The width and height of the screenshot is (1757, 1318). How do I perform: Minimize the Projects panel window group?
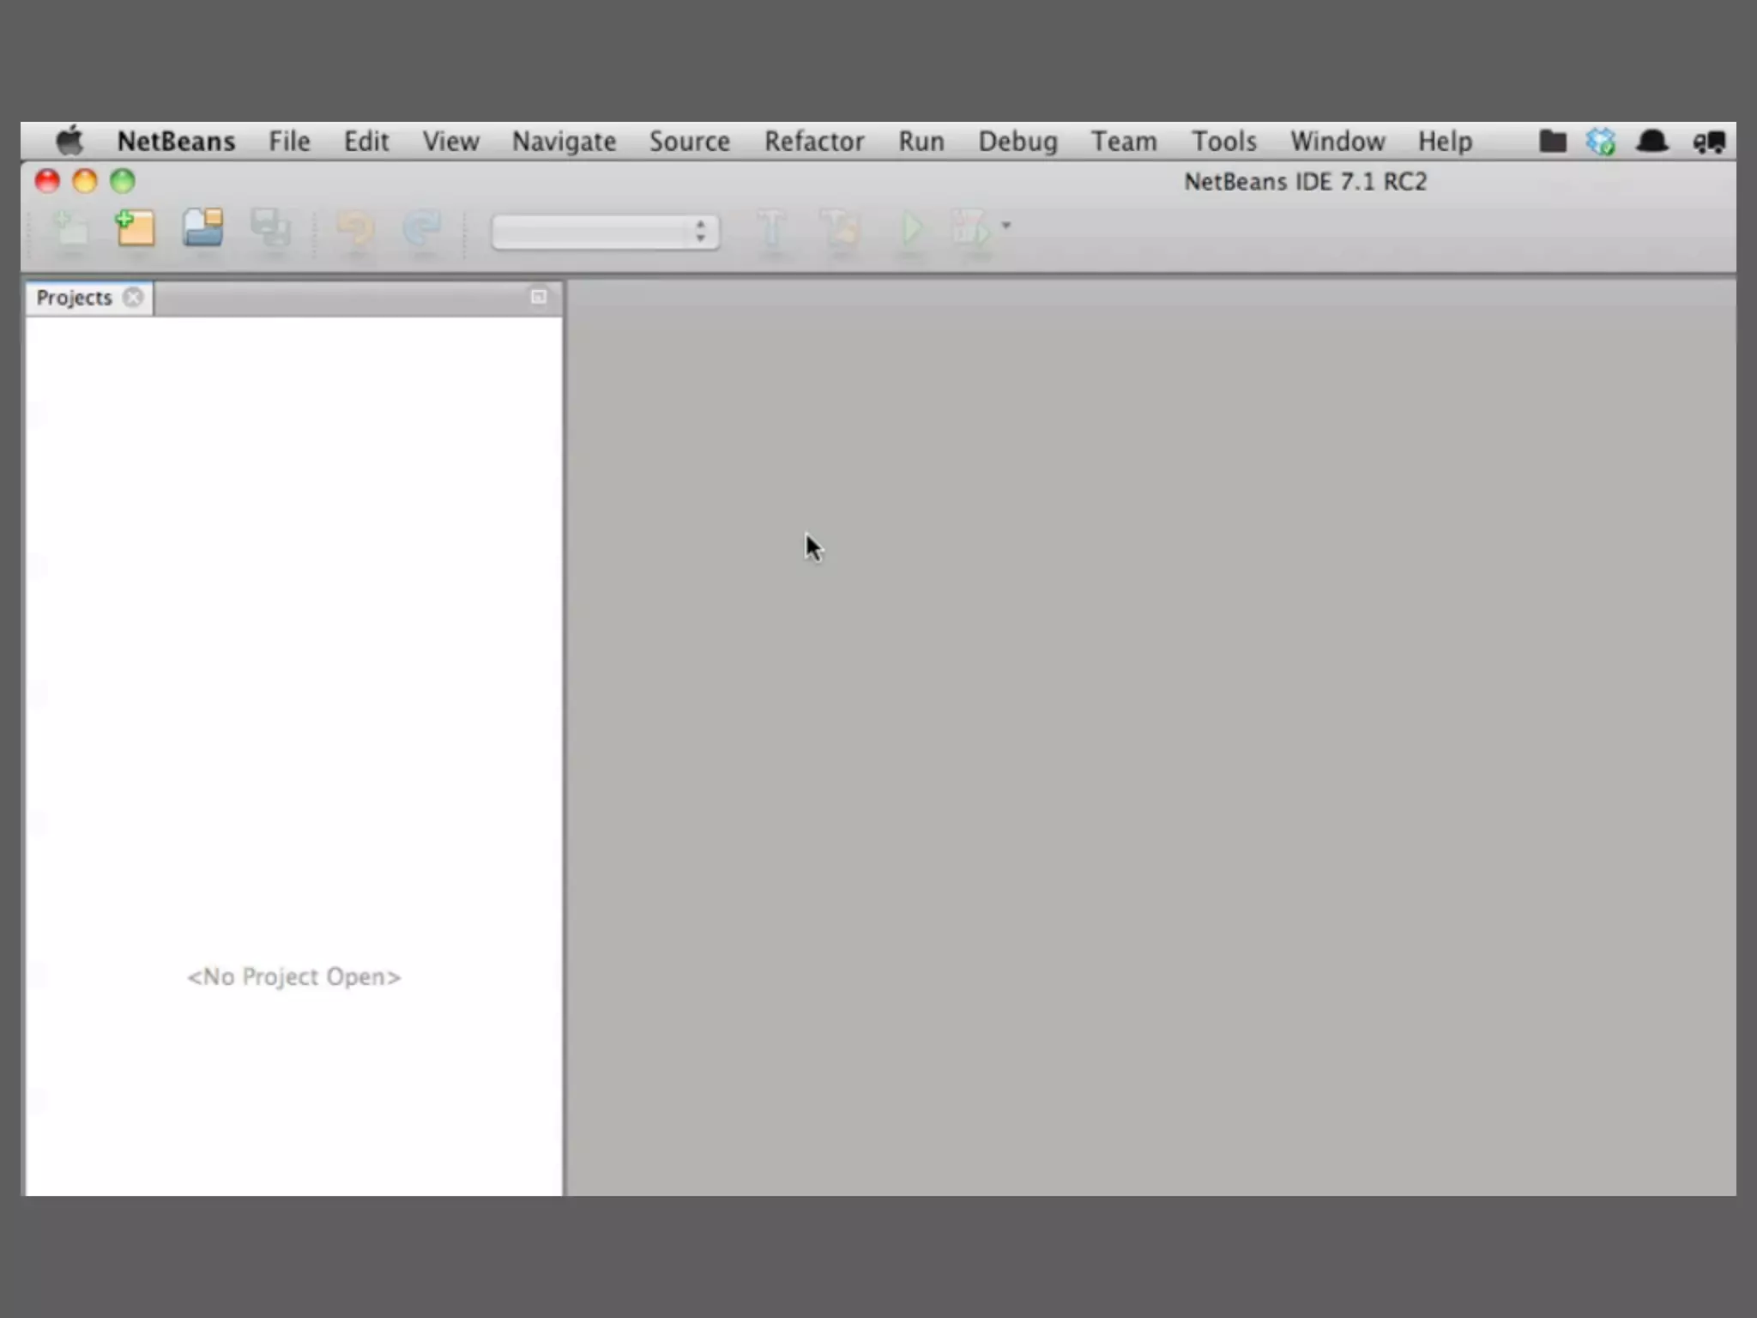coord(538,297)
